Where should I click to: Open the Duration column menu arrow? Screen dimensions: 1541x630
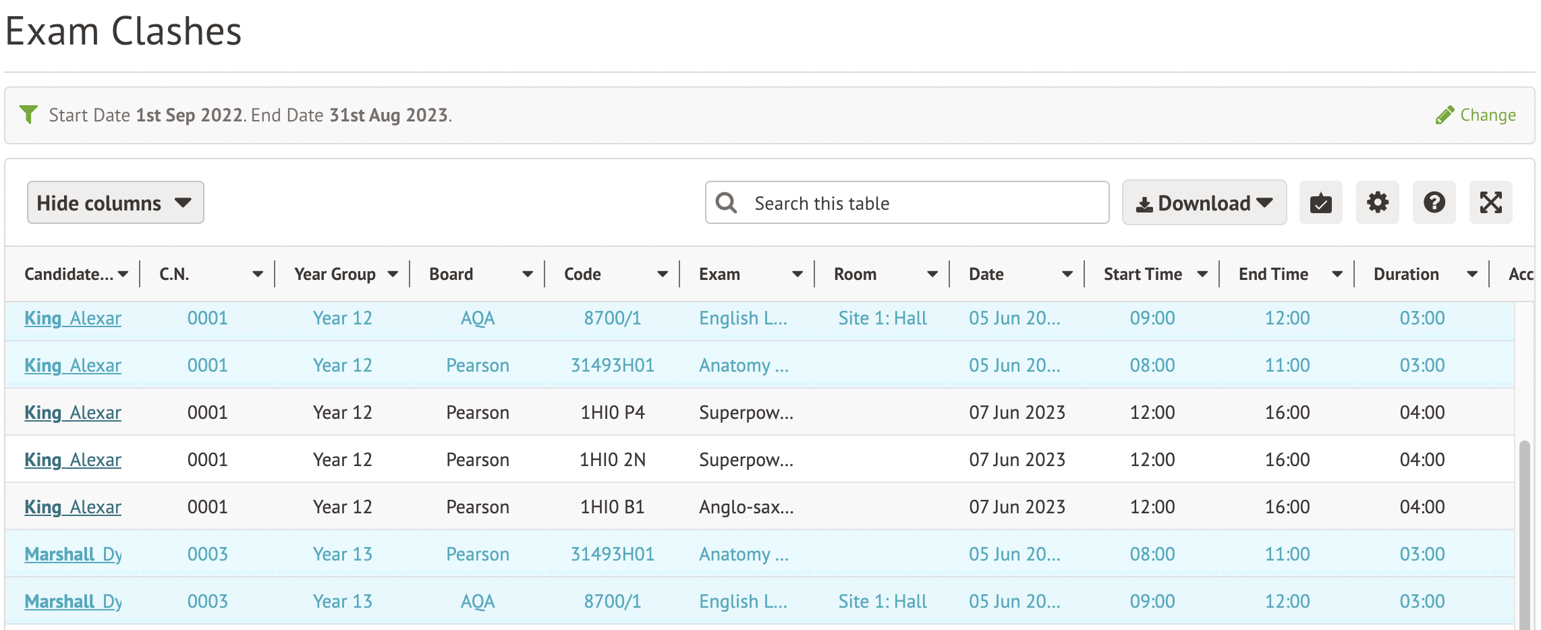[1474, 274]
